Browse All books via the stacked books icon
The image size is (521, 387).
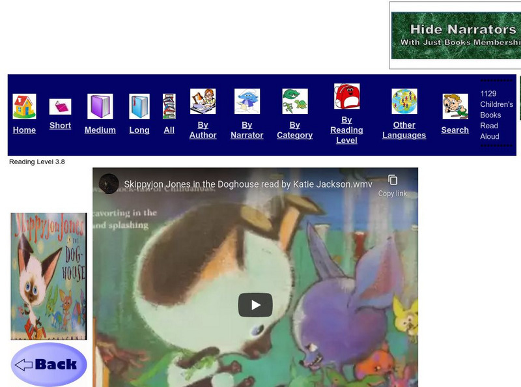(168, 104)
